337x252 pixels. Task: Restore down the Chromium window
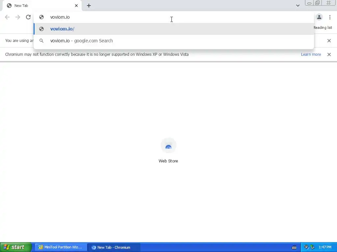317,3
